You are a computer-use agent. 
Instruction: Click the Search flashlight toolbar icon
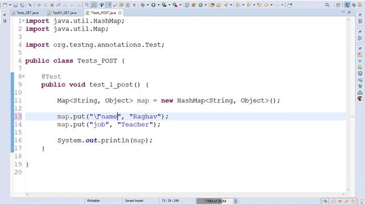click(226, 5)
